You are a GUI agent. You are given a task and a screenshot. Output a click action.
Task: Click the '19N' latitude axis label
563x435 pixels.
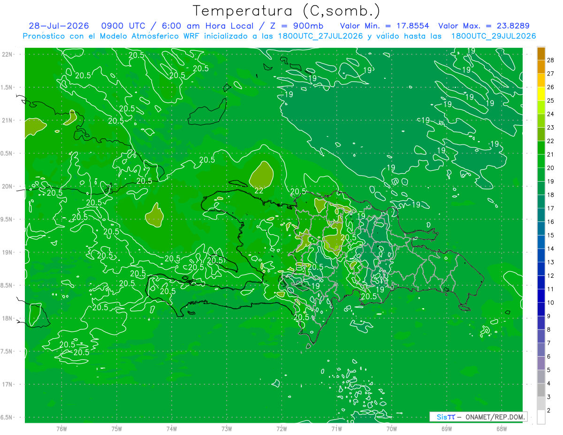click(7, 252)
